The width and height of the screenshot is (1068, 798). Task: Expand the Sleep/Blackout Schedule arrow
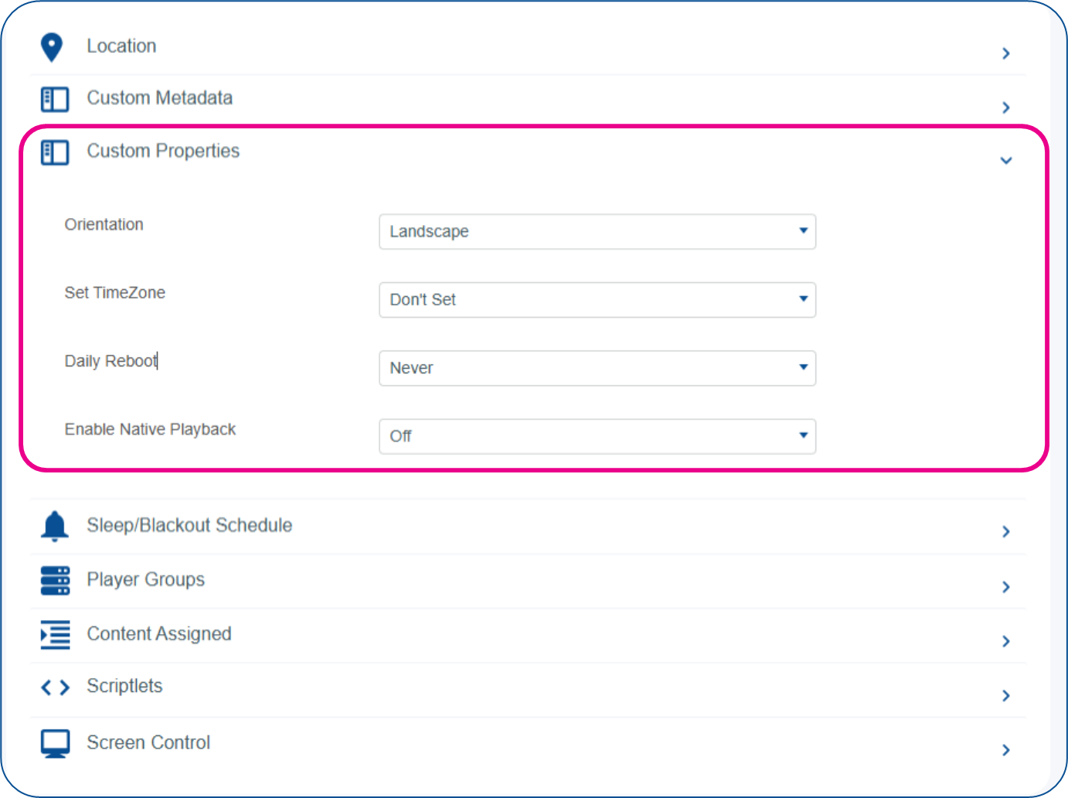(x=1006, y=532)
